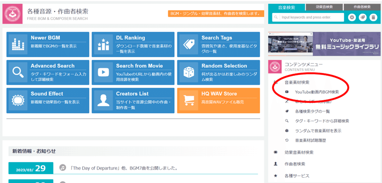Screen dimensions: 382x183
Task: Click the pink logo beside コンテンツメニュー
Action: (275, 66)
